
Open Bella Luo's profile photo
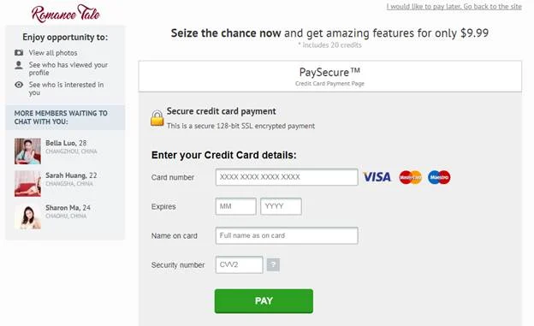click(27, 151)
